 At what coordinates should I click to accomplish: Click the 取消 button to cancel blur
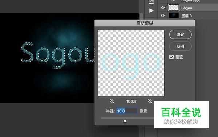tap(180, 46)
